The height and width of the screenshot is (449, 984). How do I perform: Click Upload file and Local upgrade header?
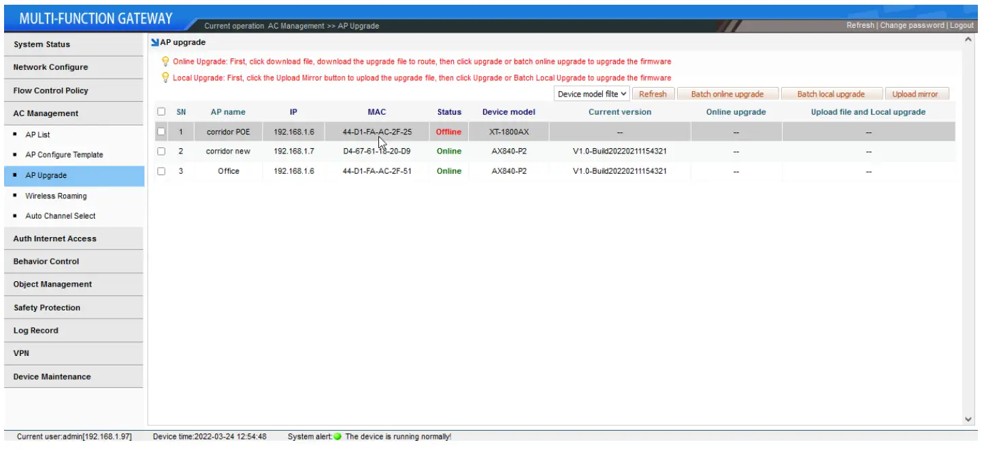[868, 112]
